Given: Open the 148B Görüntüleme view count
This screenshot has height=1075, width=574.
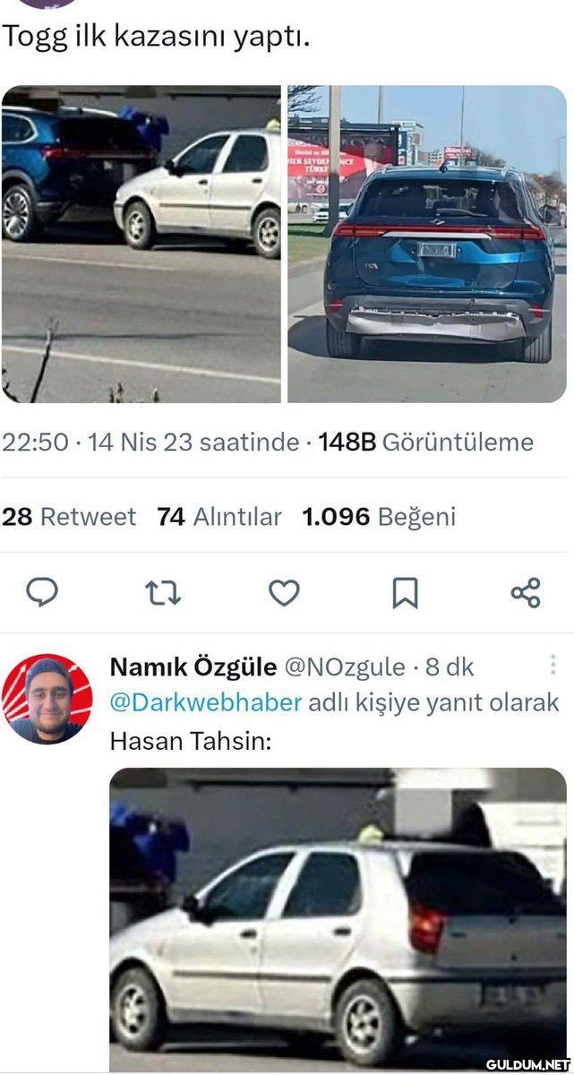Looking at the screenshot, I should click(426, 442).
